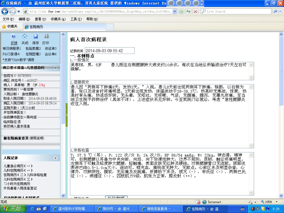The height and width of the screenshot is (213, 284).
Task: Click 修改病人基本信息 link
Action: click(x=17, y=126)
